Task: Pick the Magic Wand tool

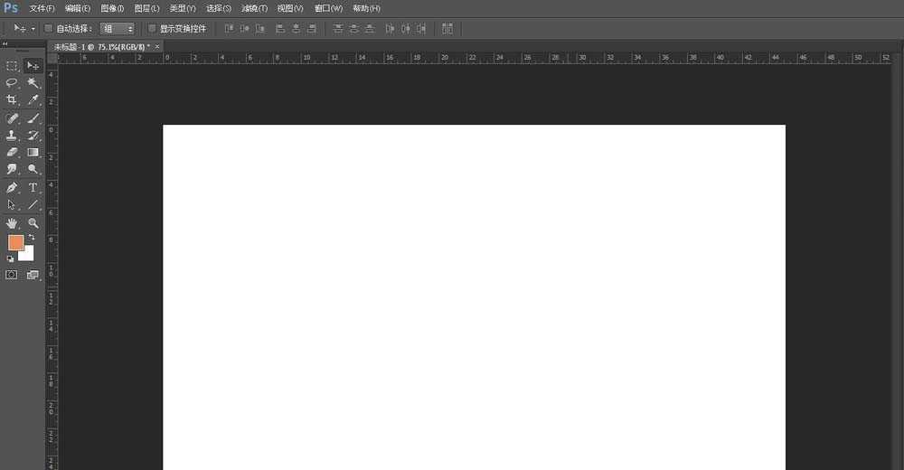Action: 33,82
